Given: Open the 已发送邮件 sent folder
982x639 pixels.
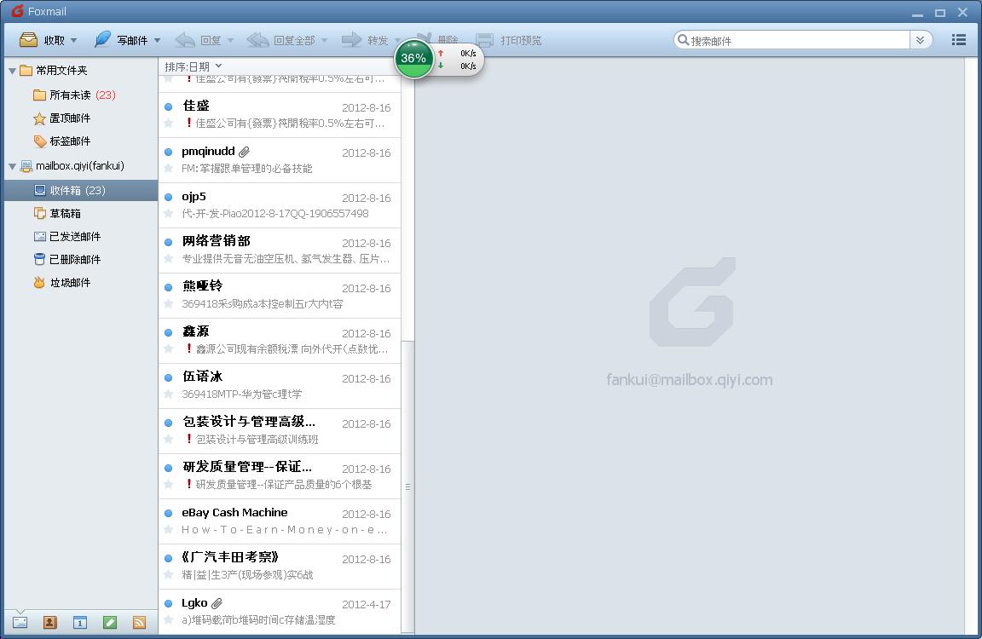Looking at the screenshot, I should click(x=81, y=237).
